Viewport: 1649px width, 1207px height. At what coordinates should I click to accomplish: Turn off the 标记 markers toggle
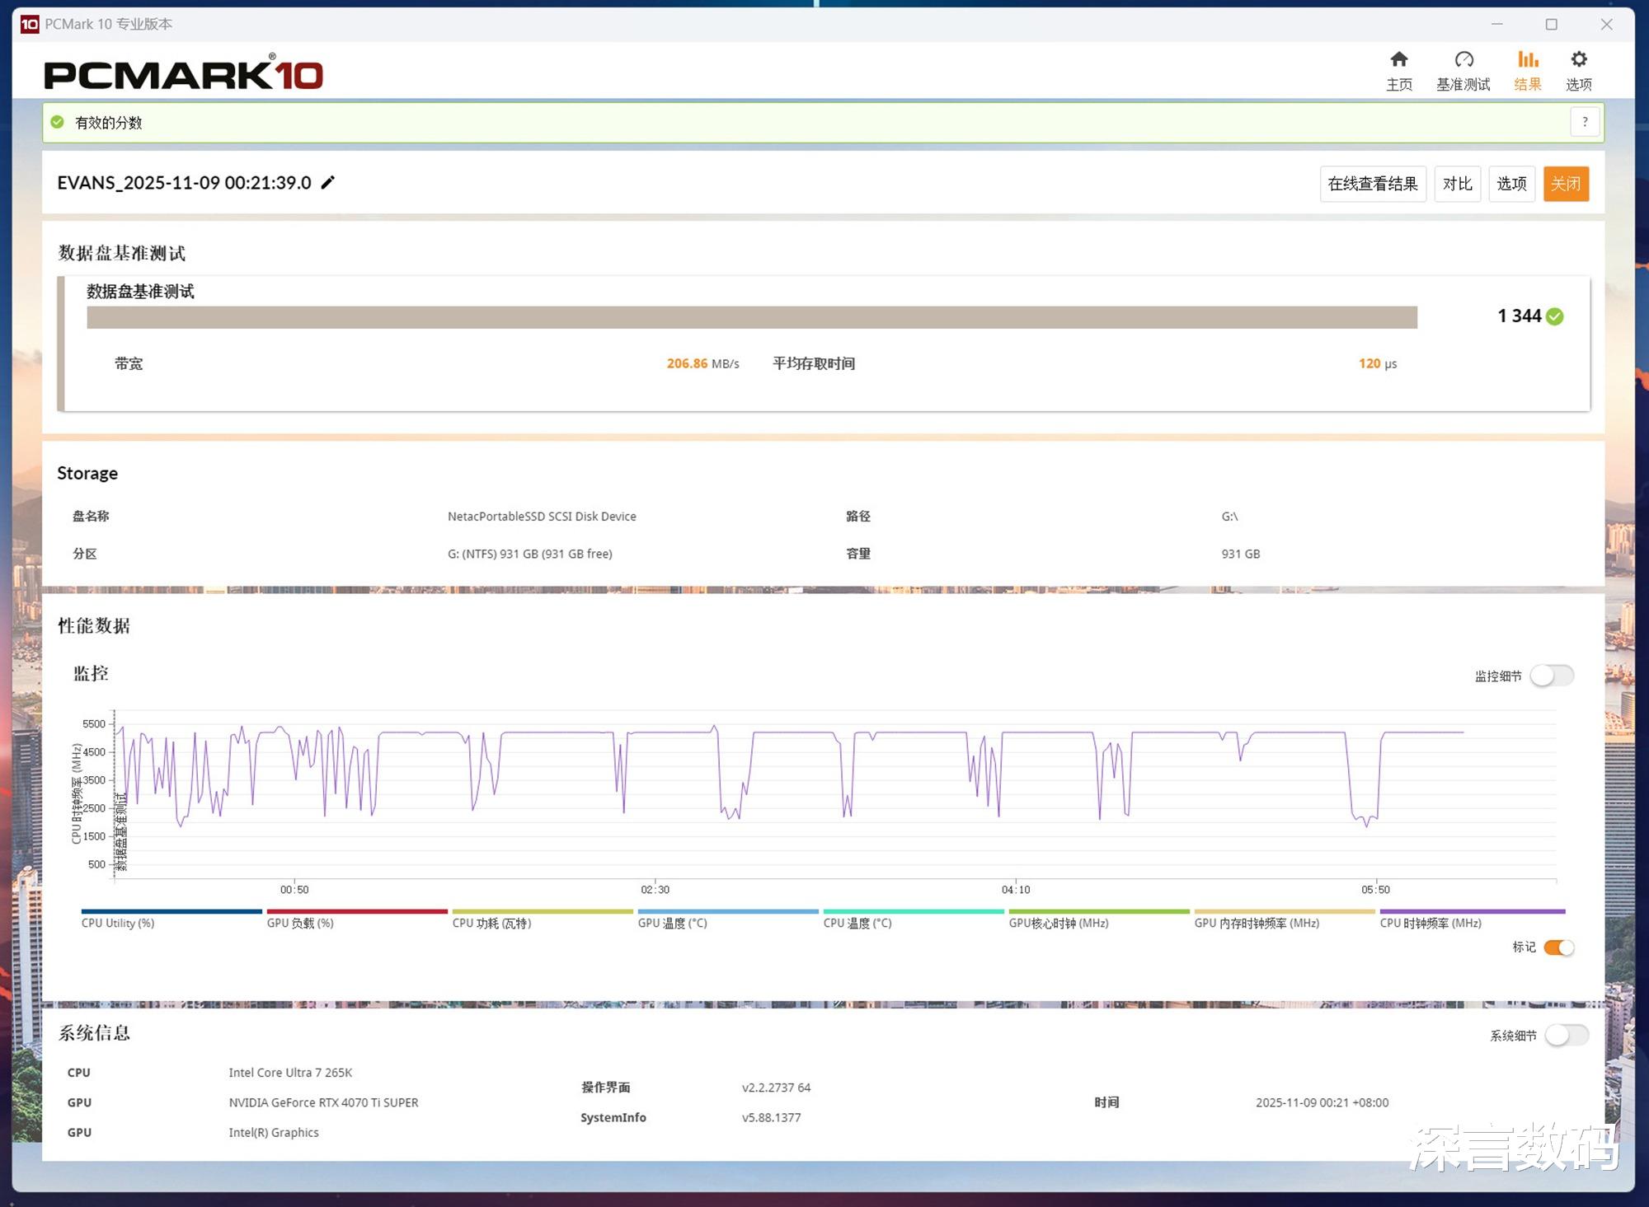[1558, 947]
